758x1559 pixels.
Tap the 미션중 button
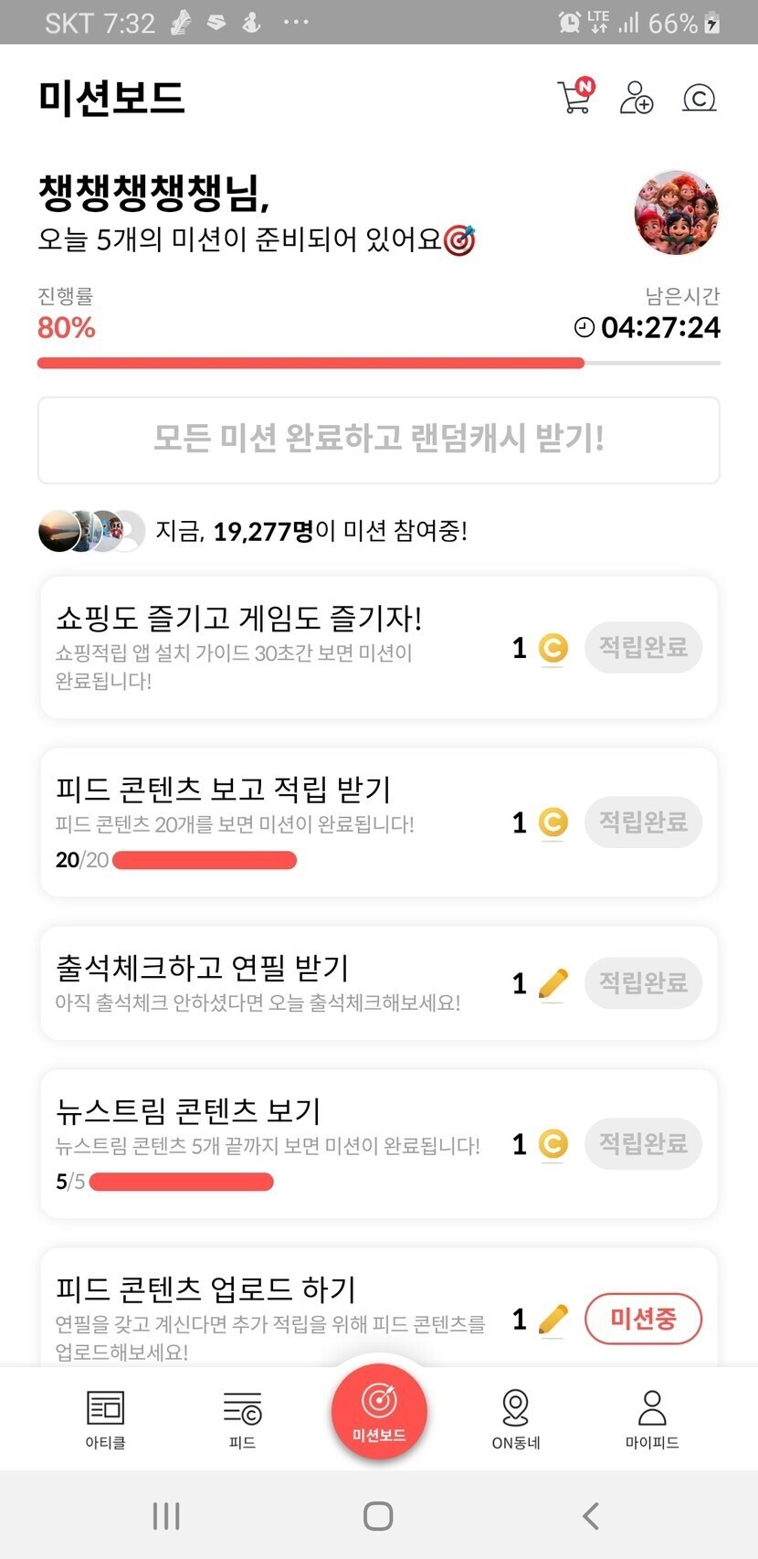point(643,1319)
